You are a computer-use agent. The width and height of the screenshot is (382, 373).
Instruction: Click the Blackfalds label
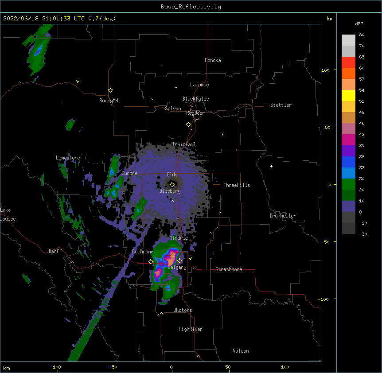(195, 99)
